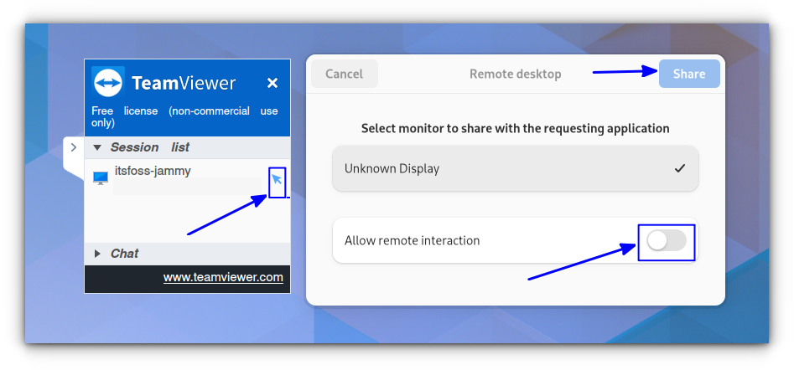The image size is (794, 370).
Task: Click the Free license notice text
Action: point(184,116)
